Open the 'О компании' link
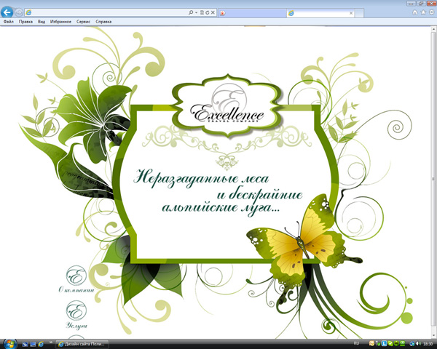Viewport: 437px width, 349px height. tap(76, 289)
